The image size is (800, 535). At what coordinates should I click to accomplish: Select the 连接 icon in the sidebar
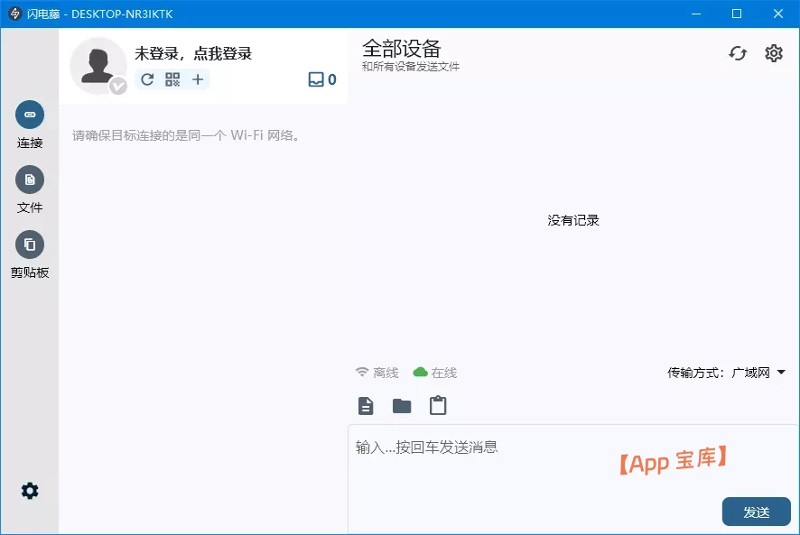coord(30,115)
